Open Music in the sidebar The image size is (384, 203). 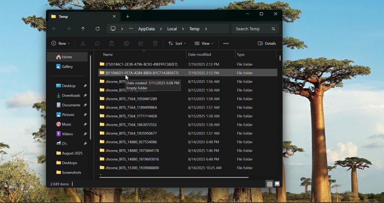pyautogui.click(x=66, y=124)
